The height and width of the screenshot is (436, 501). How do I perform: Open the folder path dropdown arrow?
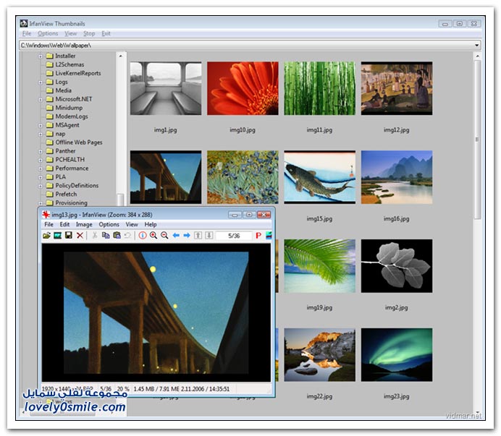tap(476, 46)
